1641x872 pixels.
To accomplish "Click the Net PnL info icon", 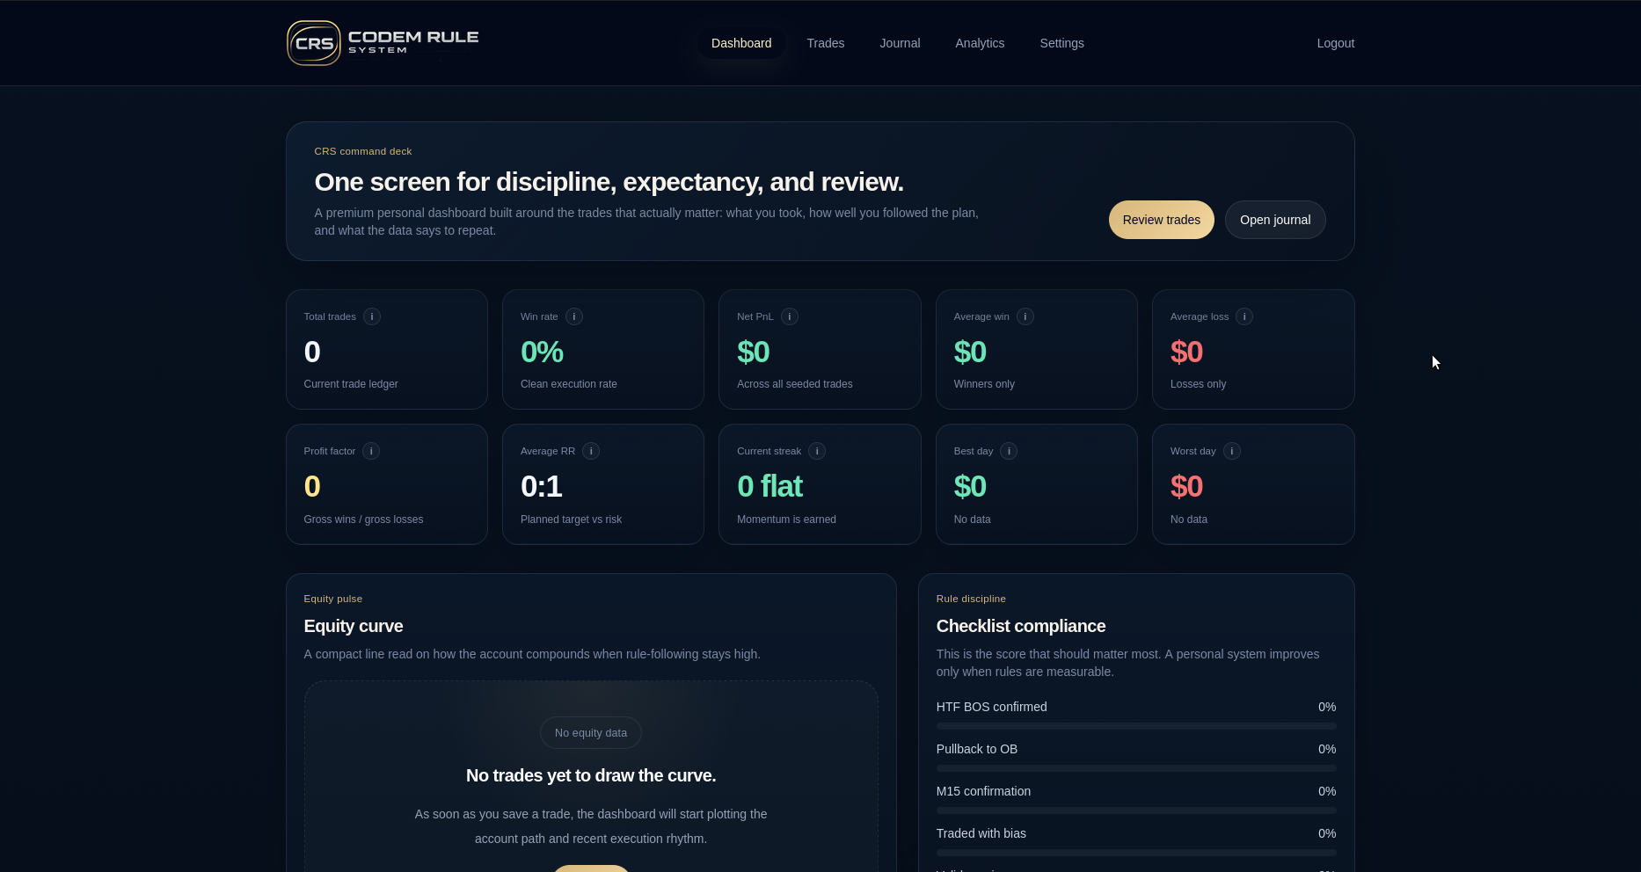I will click(x=790, y=316).
